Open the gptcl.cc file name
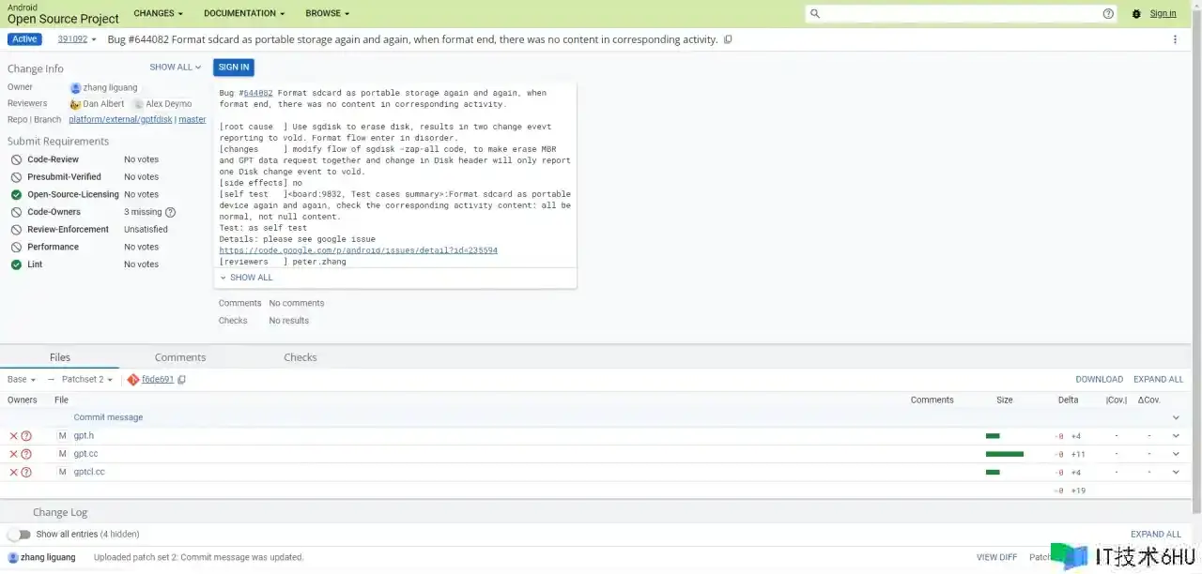 [x=89, y=472]
